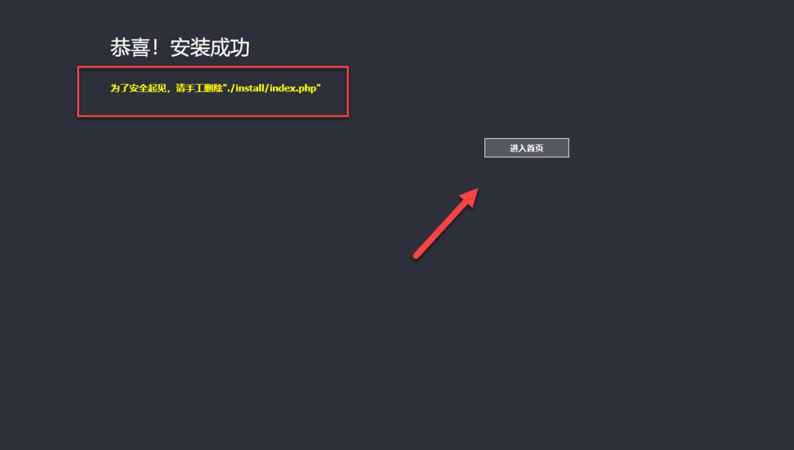Click the red arrow's pointed head
Viewport: 794px width, 450px height.
pos(471,196)
